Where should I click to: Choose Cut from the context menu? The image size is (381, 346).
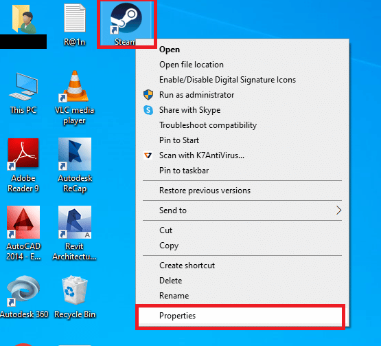point(242,230)
